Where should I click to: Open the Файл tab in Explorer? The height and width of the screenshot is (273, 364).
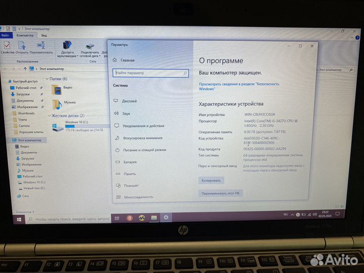[x=5, y=35]
